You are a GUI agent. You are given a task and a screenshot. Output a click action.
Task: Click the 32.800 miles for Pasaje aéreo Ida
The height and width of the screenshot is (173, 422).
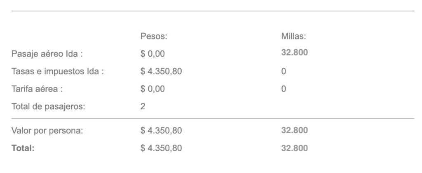pyautogui.click(x=294, y=52)
